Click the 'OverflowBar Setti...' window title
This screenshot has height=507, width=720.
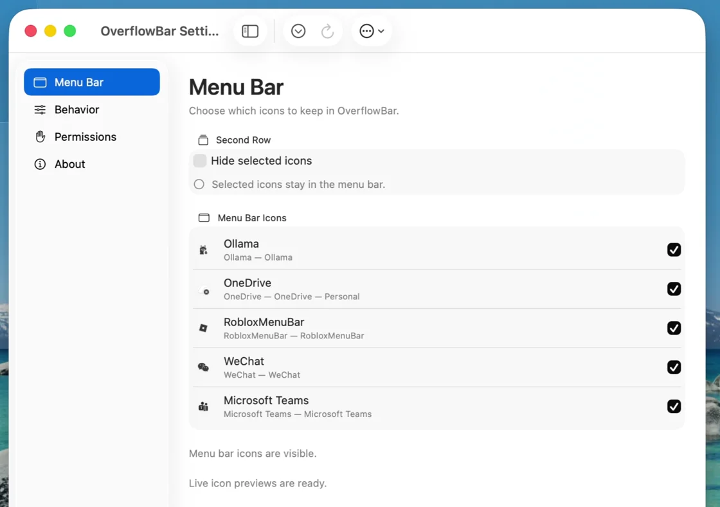(160, 31)
